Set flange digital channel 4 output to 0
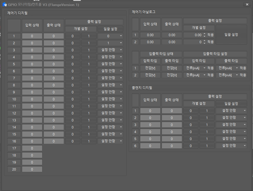This screenshot has width=253, height=191. [x=191, y=132]
